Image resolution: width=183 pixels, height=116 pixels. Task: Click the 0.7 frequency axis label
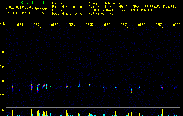(2, 96)
